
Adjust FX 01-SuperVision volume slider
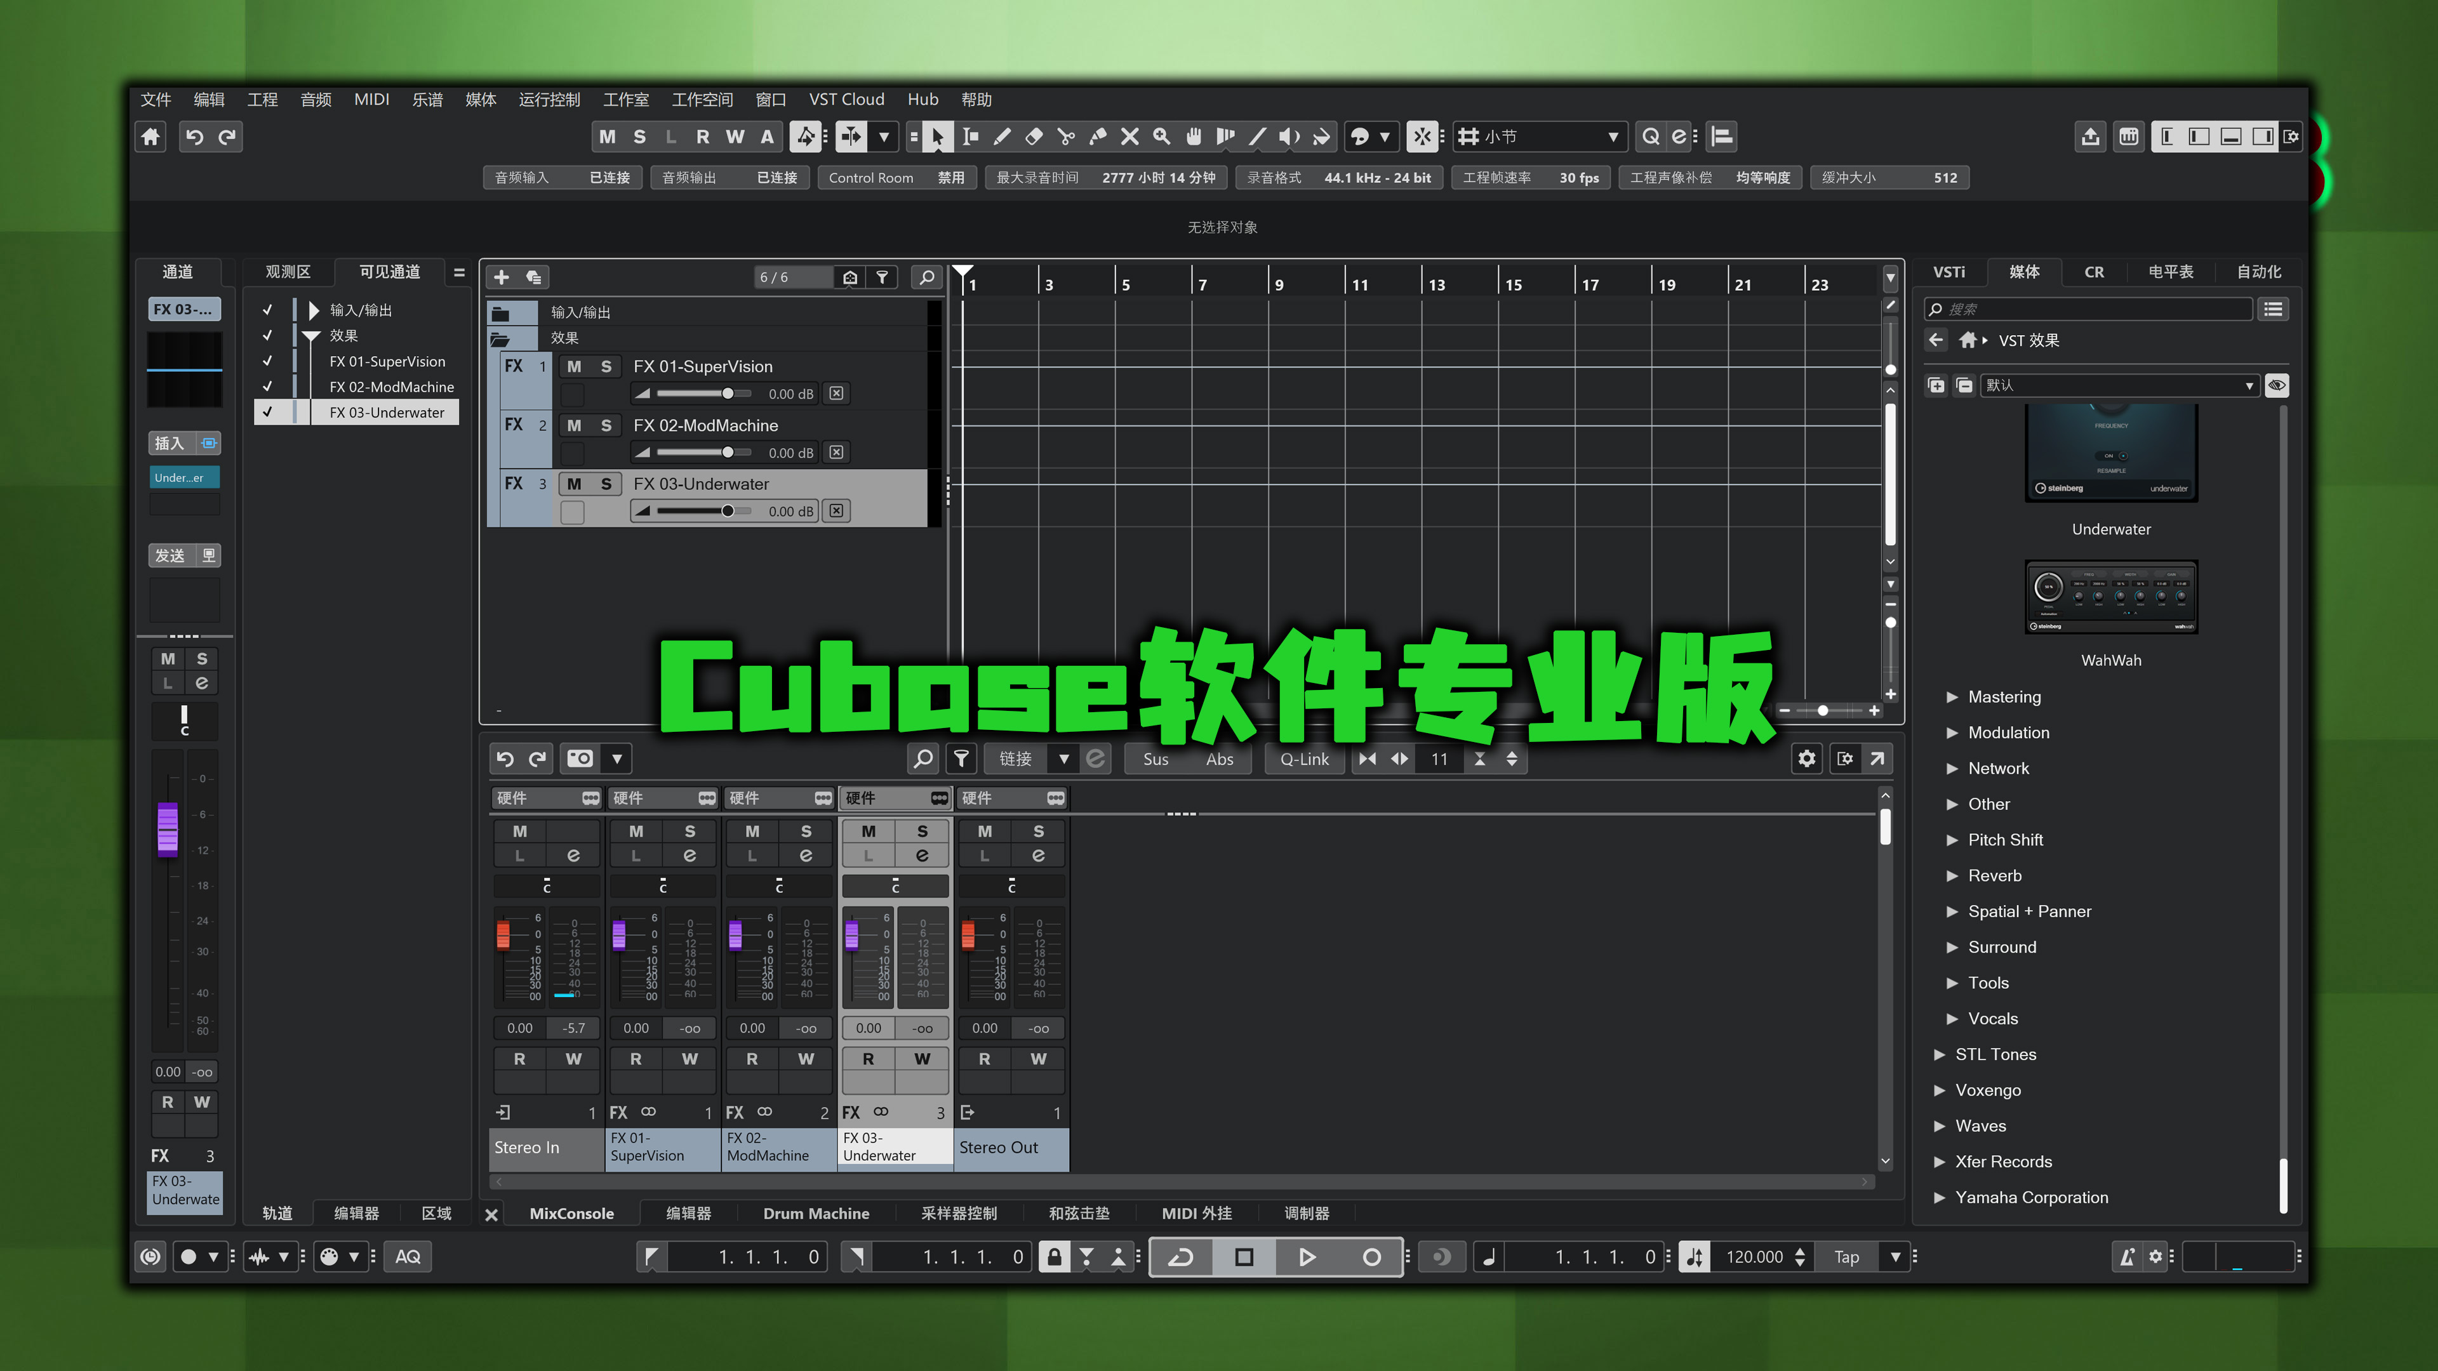(704, 394)
